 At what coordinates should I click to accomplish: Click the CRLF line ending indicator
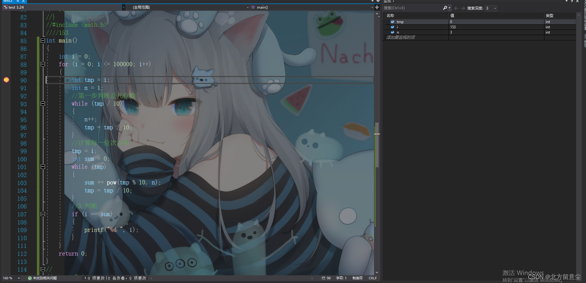pos(373,278)
